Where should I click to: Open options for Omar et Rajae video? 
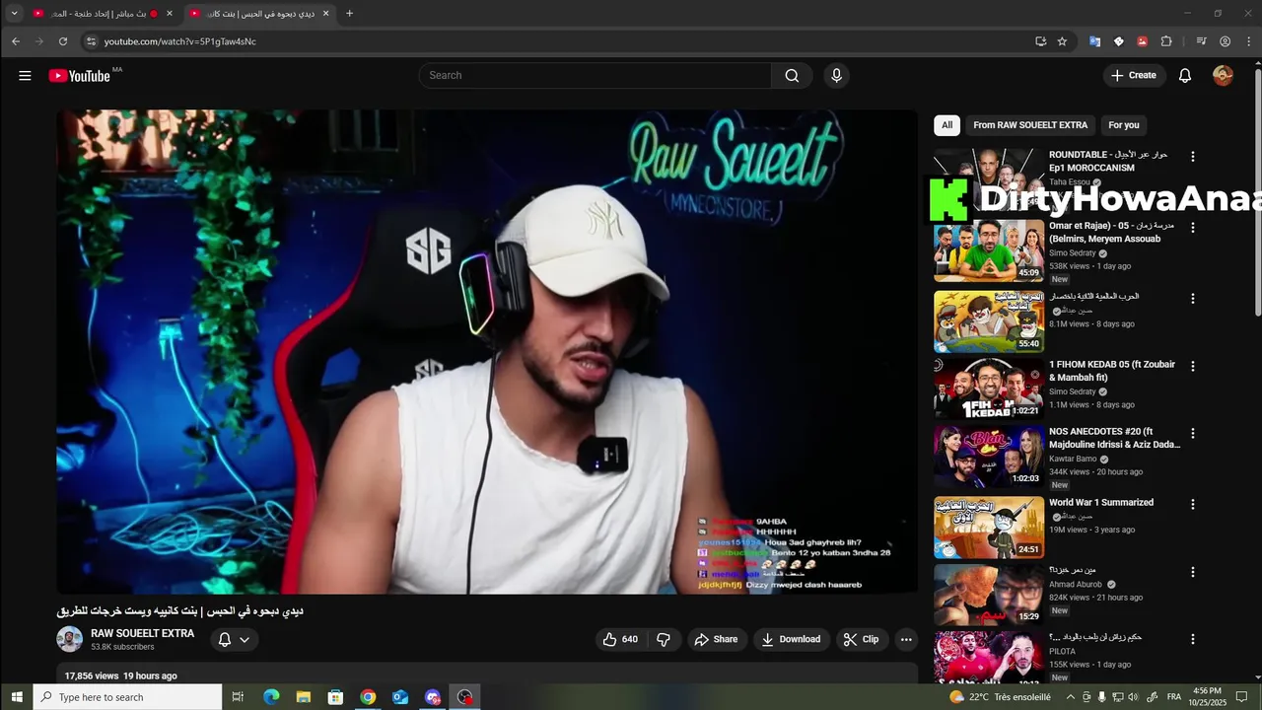(1192, 228)
